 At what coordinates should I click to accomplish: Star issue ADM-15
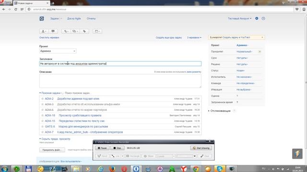tap(42, 121)
